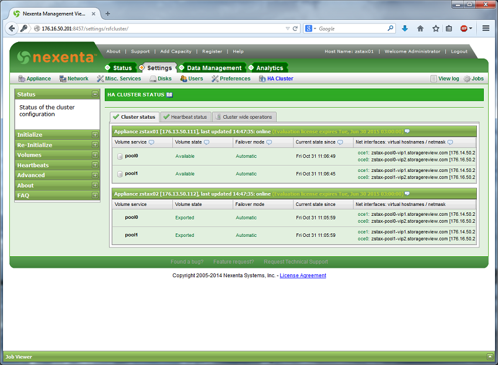Screen dimensions: 498x365
Task: Close the Nexenta Management View tab
Action: point(93,13)
